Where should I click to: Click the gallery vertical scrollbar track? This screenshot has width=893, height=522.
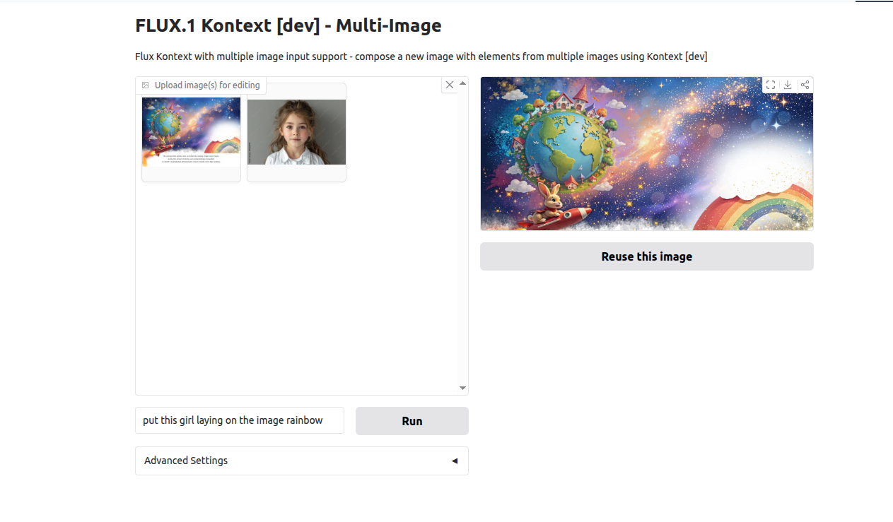[x=462, y=235]
